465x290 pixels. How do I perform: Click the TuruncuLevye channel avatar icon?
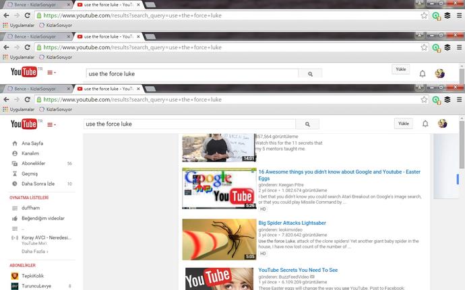coord(15,286)
